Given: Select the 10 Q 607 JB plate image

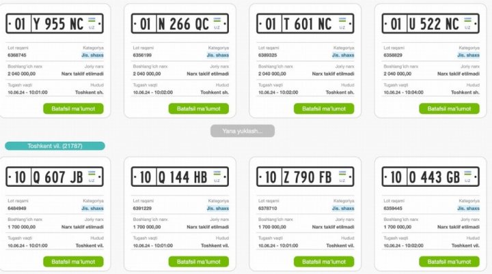Looking at the screenshot, I should [x=55, y=177].
